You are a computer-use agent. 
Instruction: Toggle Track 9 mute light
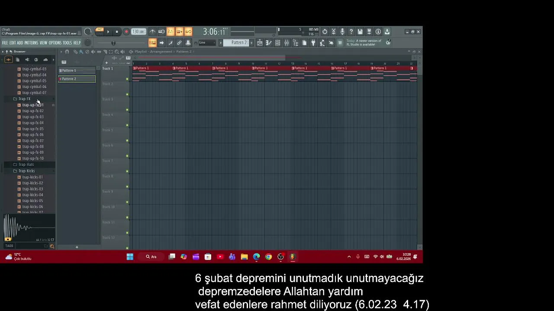click(x=127, y=202)
